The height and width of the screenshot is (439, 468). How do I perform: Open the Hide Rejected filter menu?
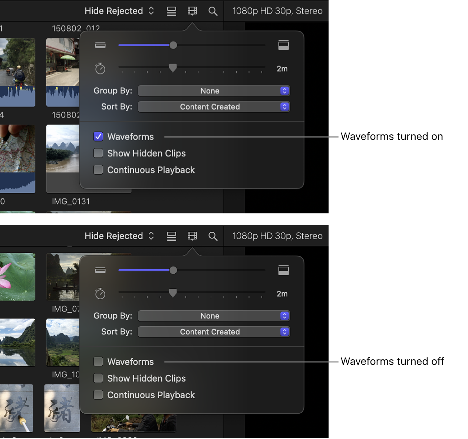119,11
